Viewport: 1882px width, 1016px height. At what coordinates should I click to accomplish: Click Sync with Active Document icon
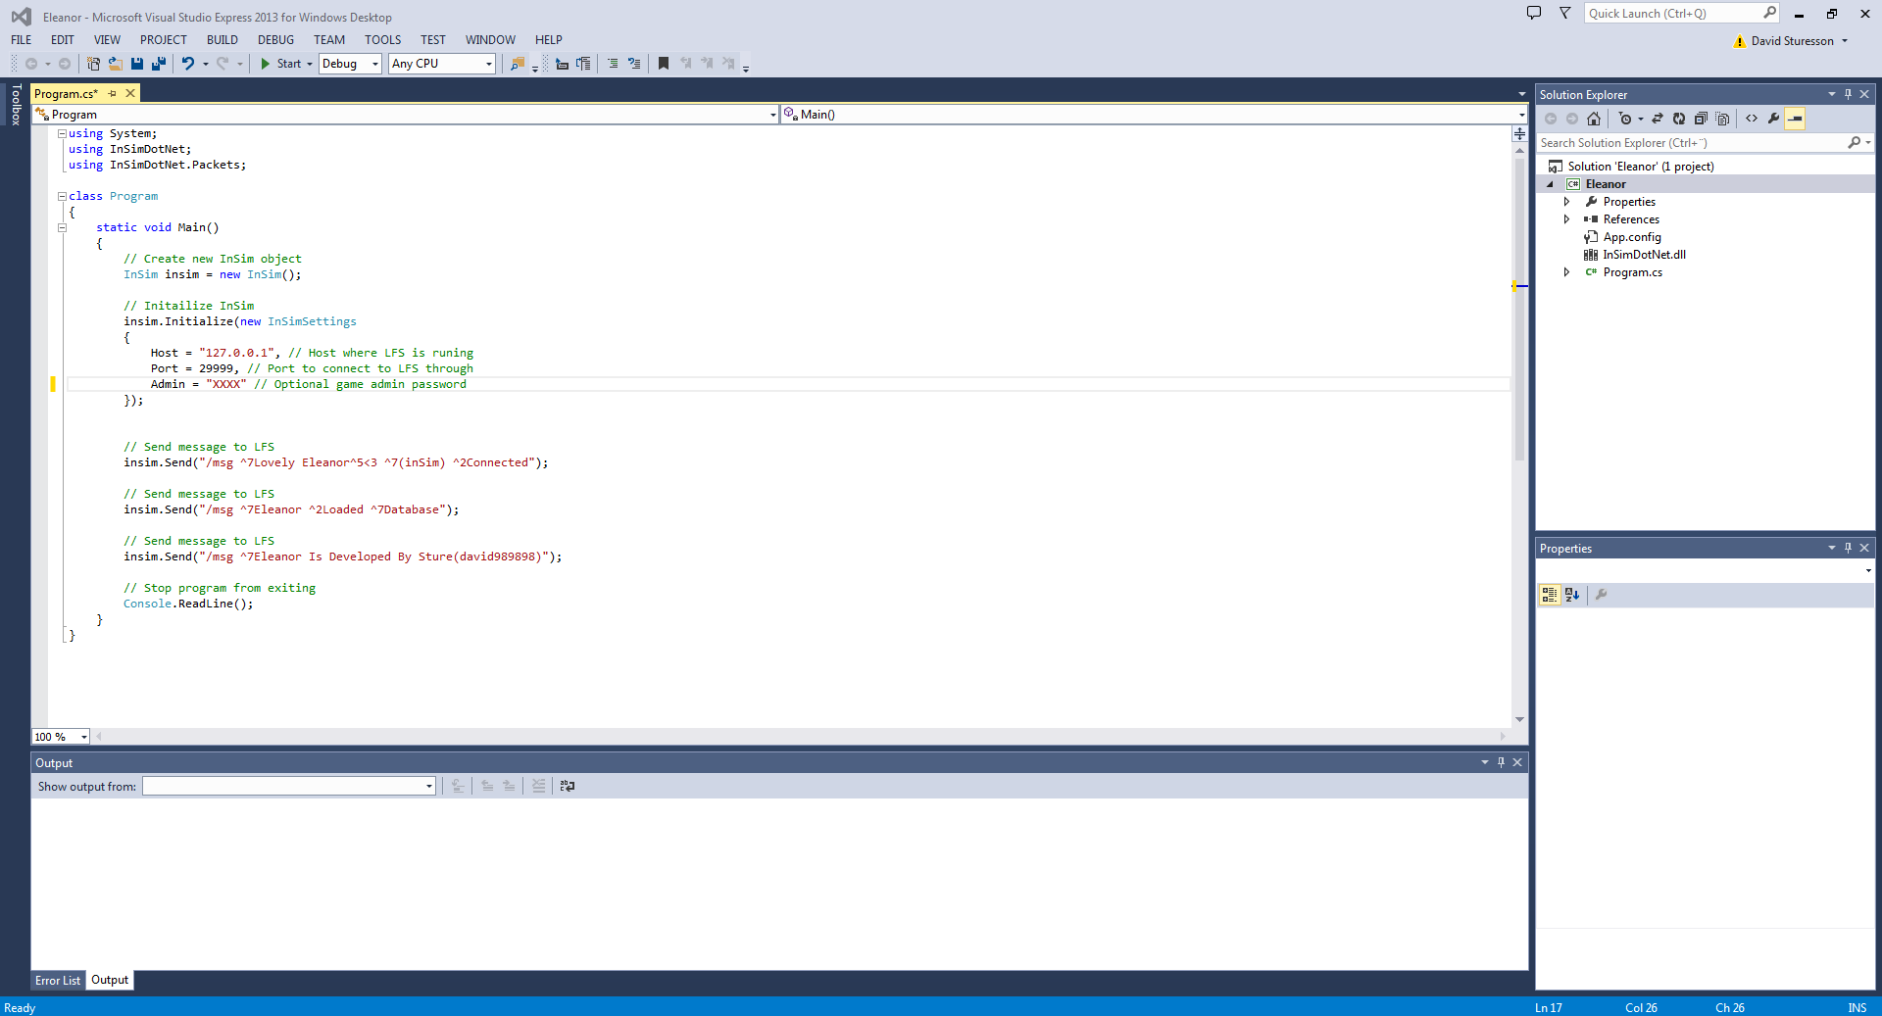tap(1658, 119)
